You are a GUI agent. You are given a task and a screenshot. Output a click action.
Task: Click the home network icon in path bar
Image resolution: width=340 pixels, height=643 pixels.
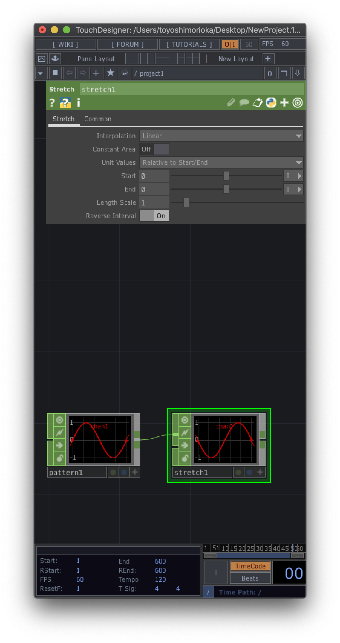click(x=125, y=73)
